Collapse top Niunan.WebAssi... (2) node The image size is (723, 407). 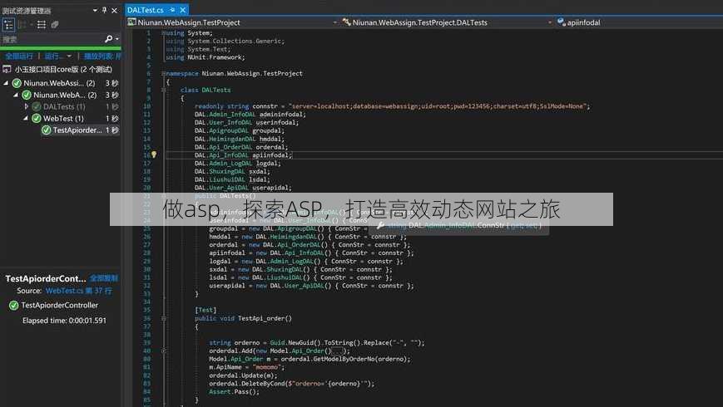(6, 83)
